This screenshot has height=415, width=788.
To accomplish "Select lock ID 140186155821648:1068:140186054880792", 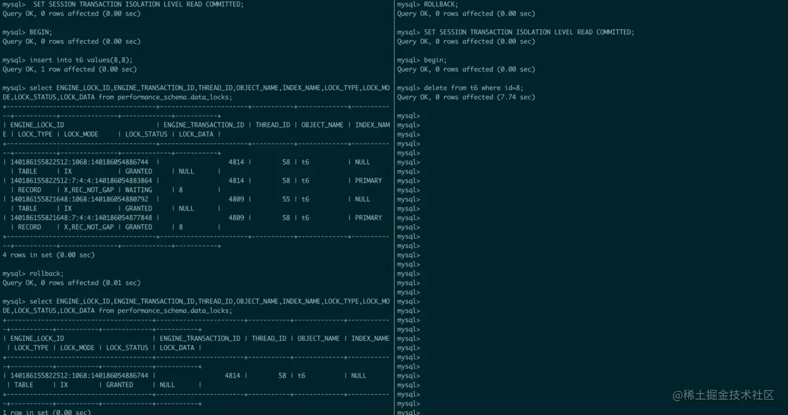I will tap(79, 199).
